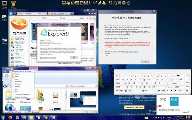192x120 pixels.
Task: Open Libraries folder in Explorer window
Action: (x=11, y=97)
